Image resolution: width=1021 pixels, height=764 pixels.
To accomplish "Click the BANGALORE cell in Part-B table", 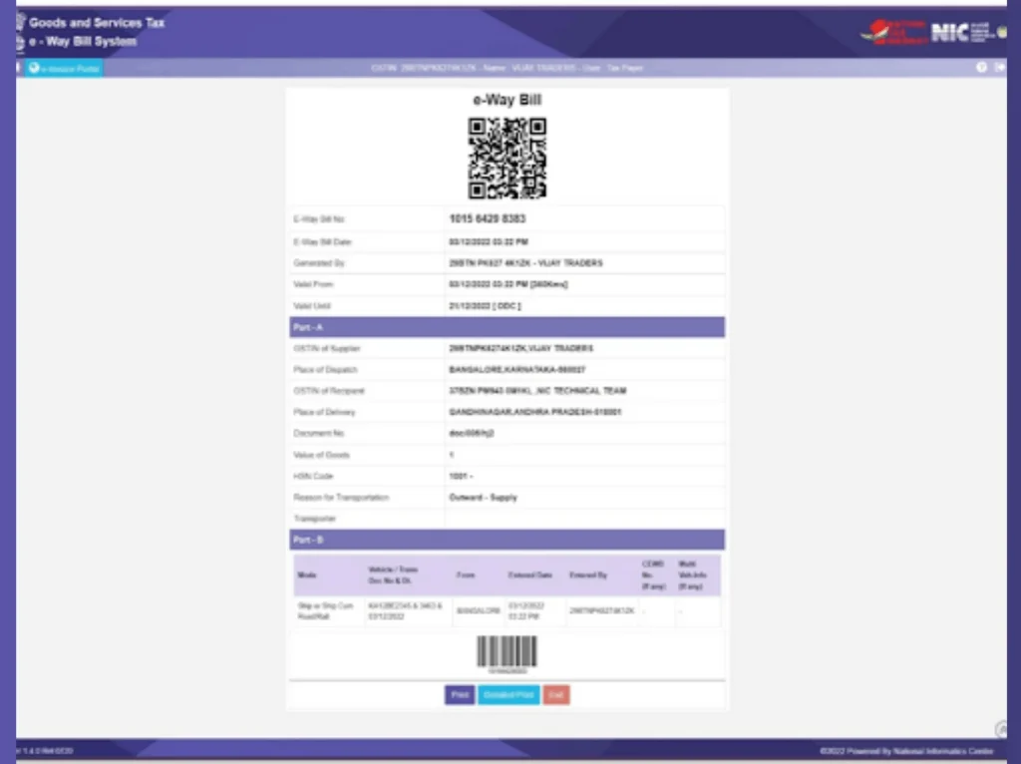I will (478, 611).
